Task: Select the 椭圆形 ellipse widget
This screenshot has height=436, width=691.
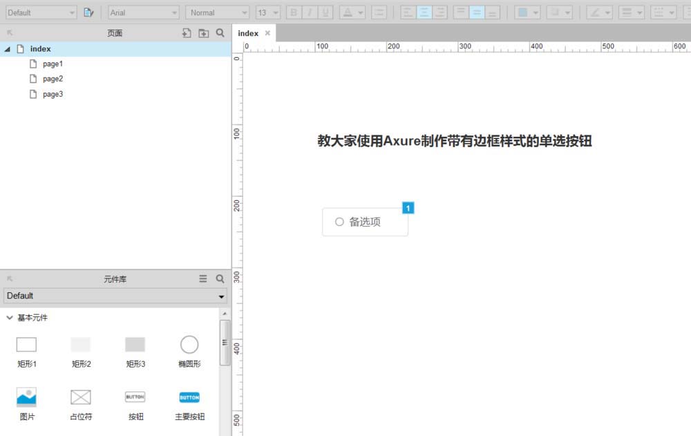Action: pos(189,352)
